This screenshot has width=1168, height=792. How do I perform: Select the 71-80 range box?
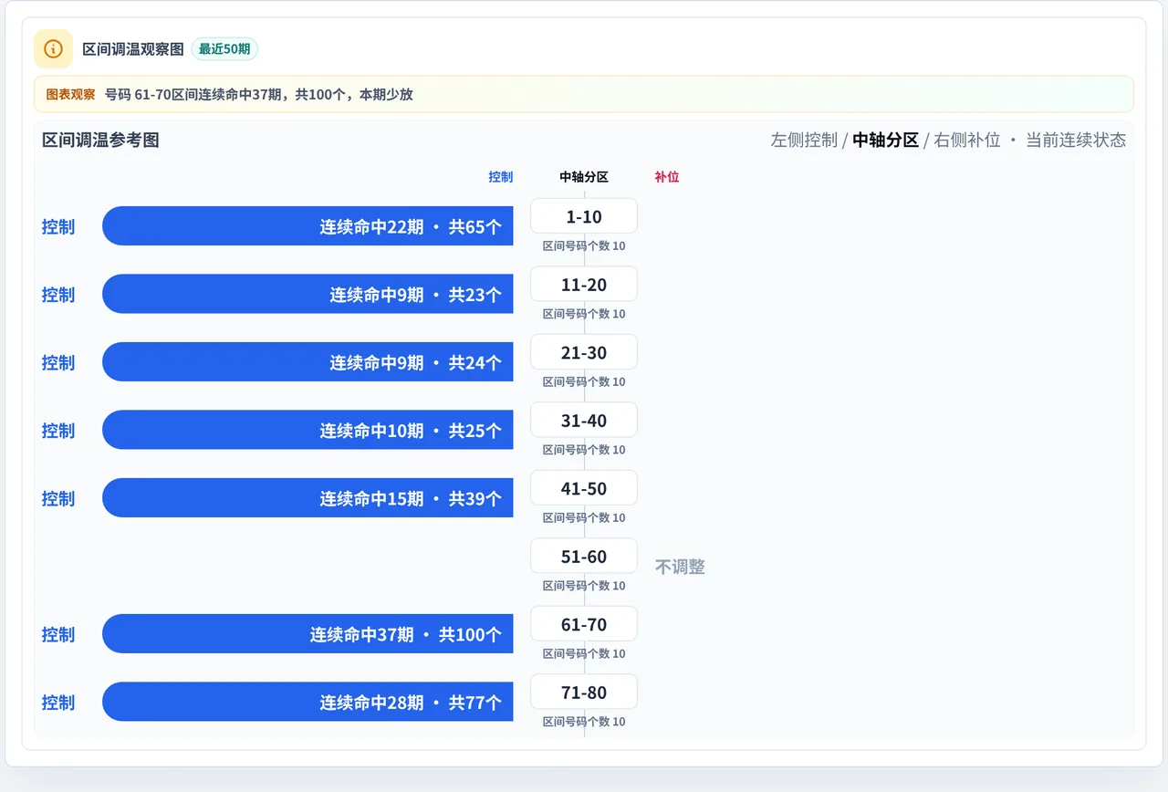[x=584, y=692]
